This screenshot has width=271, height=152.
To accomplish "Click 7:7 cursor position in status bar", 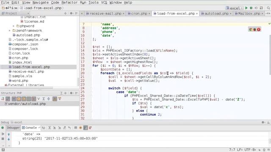I will (232, 150).
